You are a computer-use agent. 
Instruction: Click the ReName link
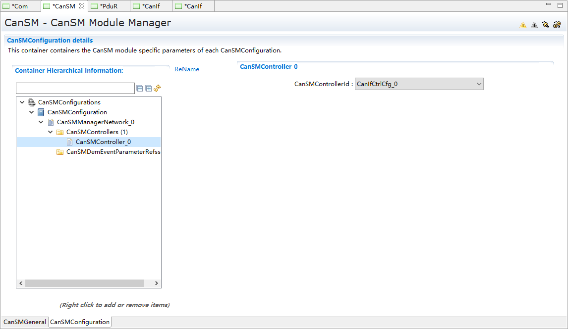tap(187, 69)
